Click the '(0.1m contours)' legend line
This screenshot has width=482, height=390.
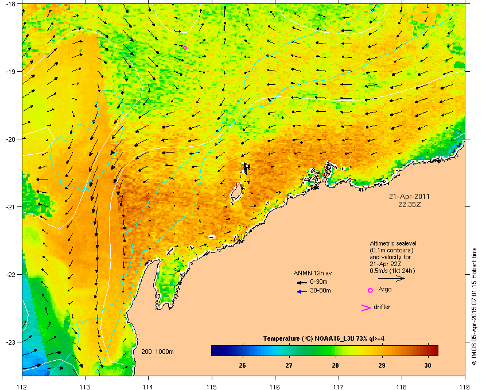(x=391, y=250)
